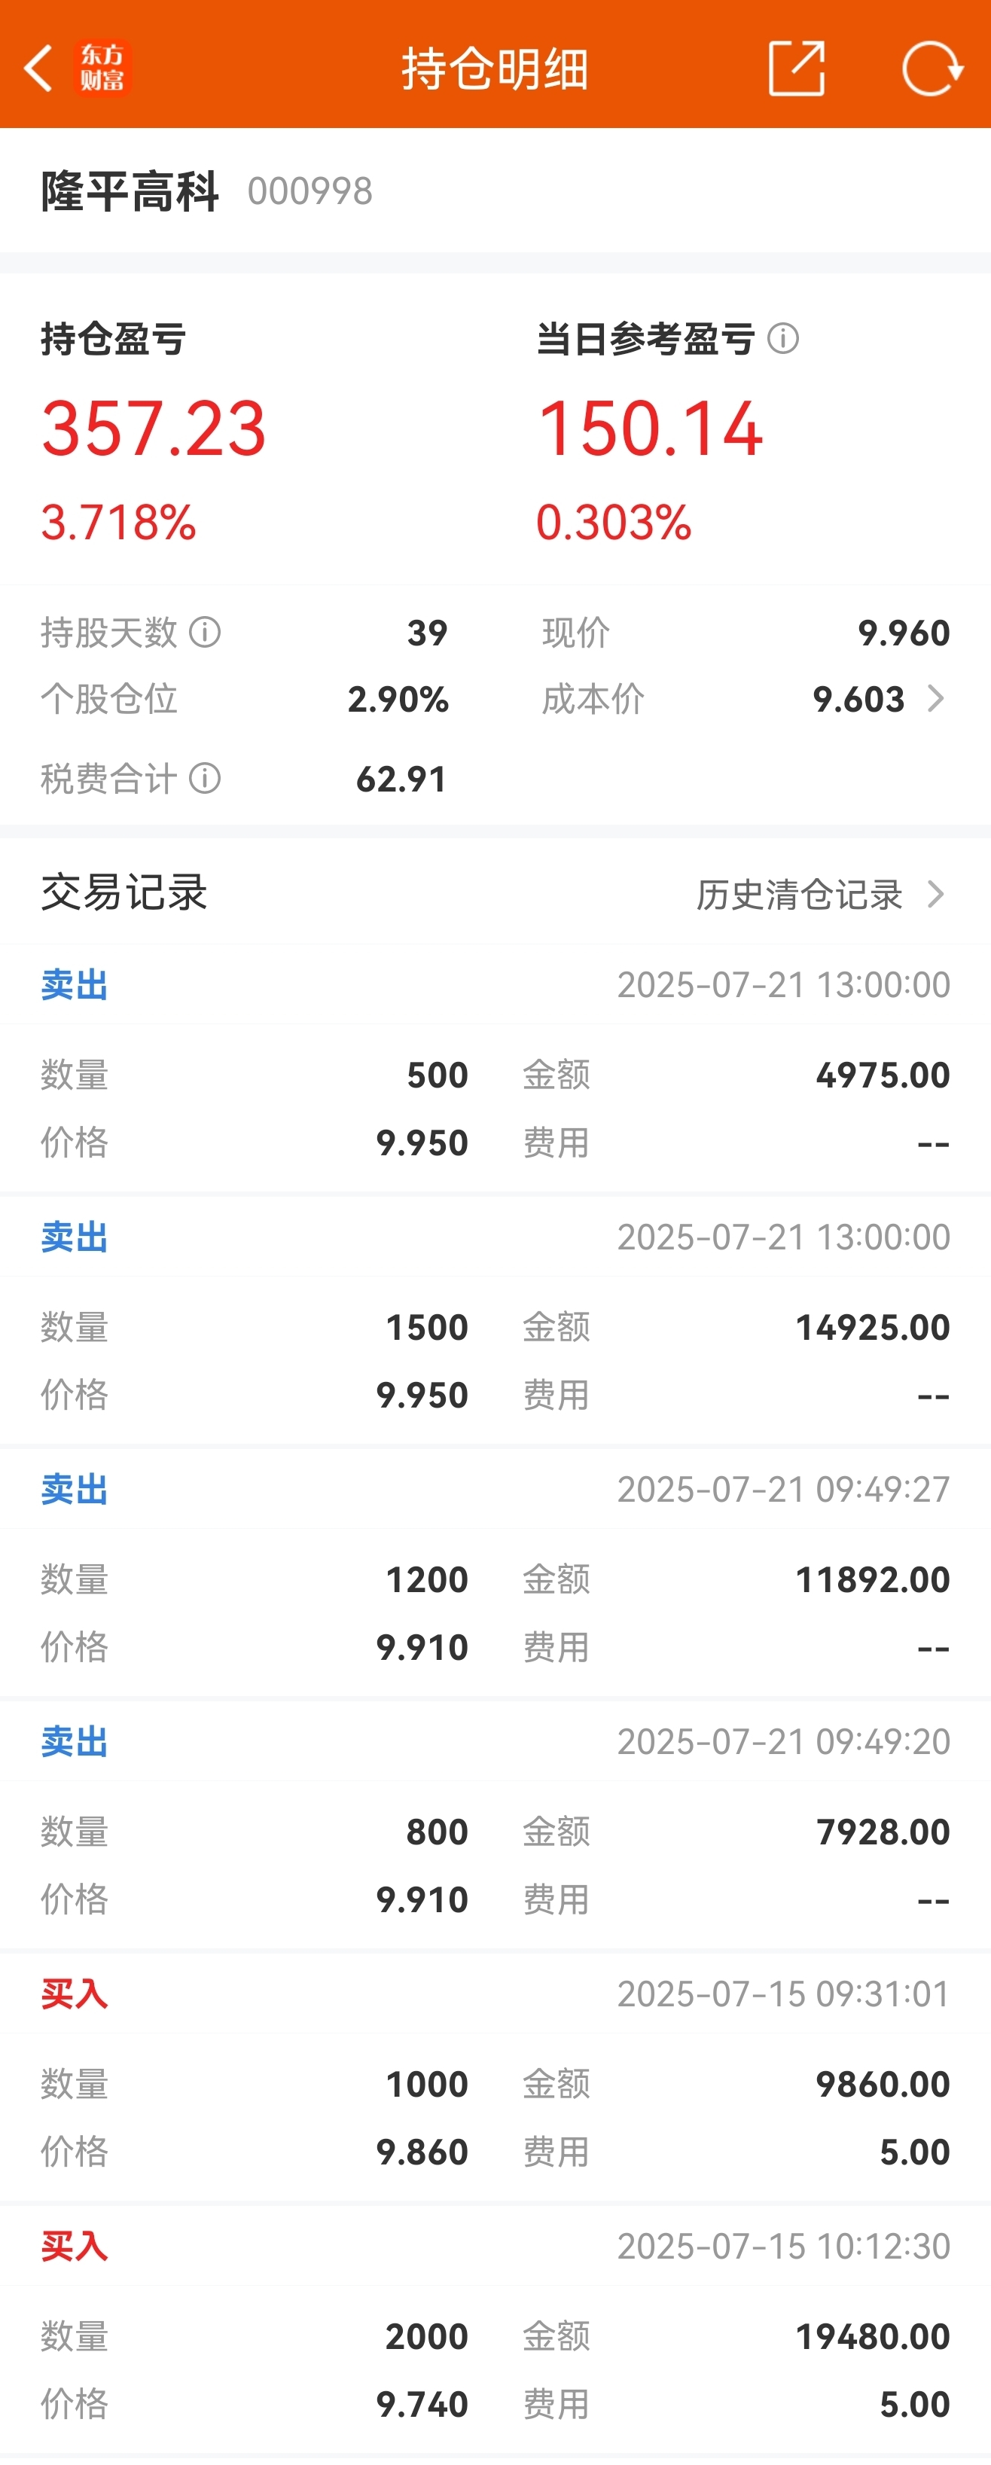
Task: Tap stock code 000998
Action: (x=310, y=191)
